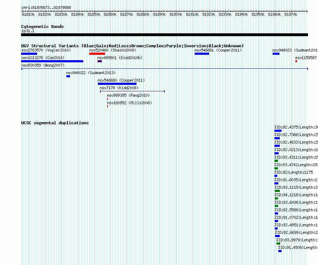Open duplication entry %ID:93.6438
Image resolution: width=318 pixels, height=265 pixels.
point(296,202)
